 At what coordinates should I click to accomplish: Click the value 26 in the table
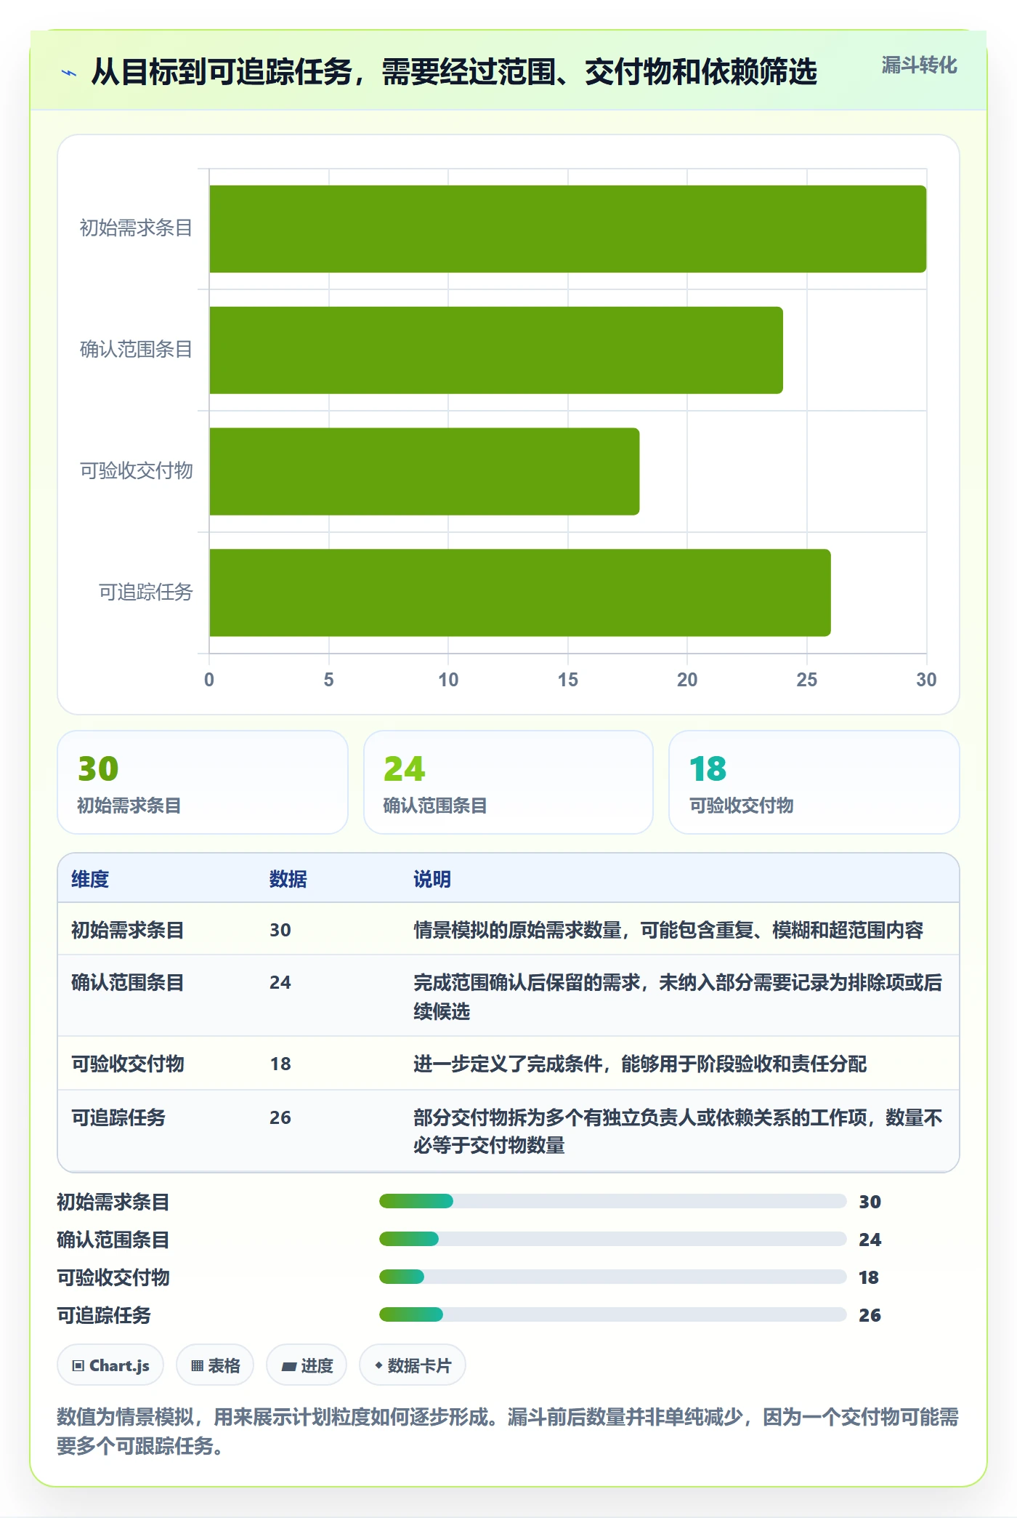(x=280, y=1117)
